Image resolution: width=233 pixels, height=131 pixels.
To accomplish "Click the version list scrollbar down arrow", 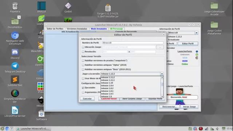I will (162, 96).
